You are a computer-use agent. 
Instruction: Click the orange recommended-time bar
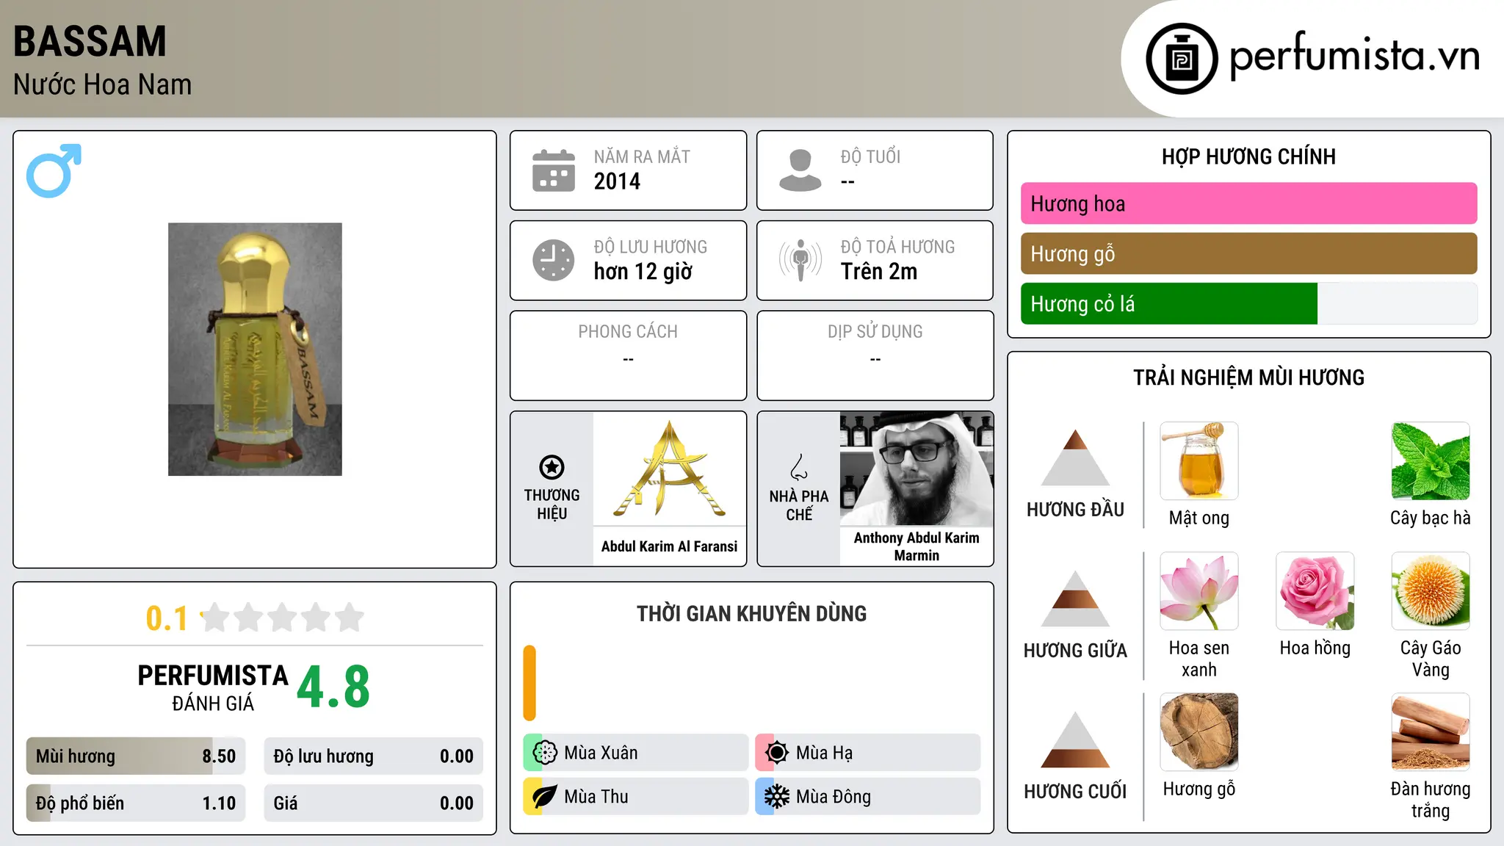pyautogui.click(x=529, y=683)
